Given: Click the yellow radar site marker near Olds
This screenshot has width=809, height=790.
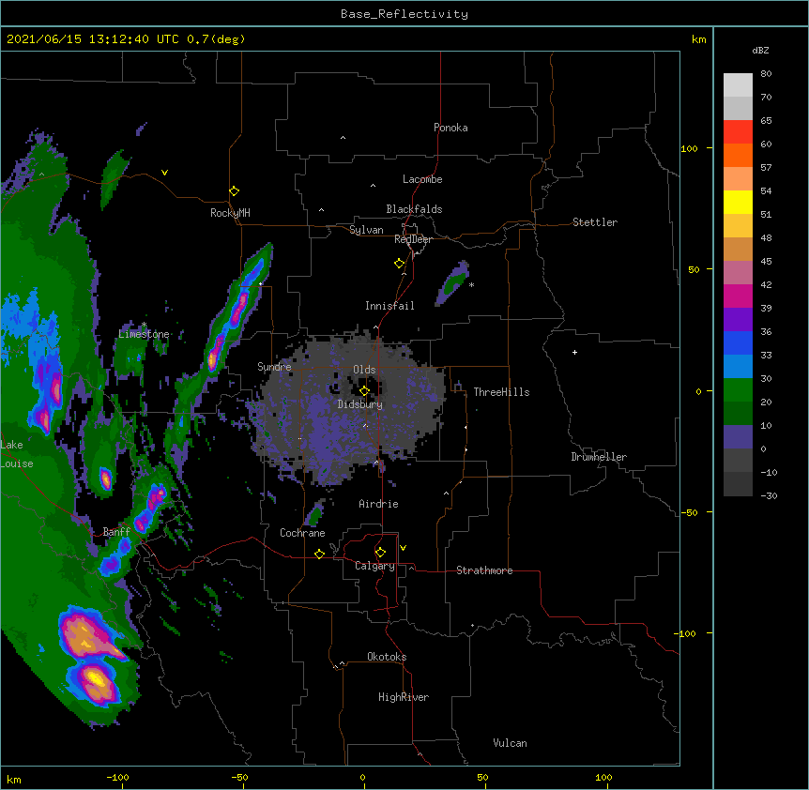Looking at the screenshot, I should click(364, 391).
